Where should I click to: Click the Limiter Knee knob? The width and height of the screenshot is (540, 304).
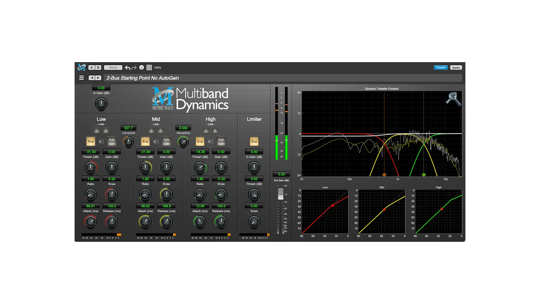point(254,222)
